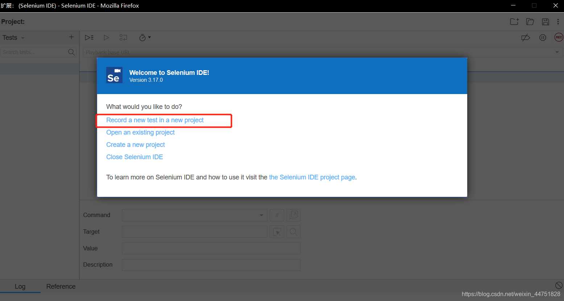Click the create new project icon
The width and height of the screenshot is (564, 301).
[x=514, y=22]
